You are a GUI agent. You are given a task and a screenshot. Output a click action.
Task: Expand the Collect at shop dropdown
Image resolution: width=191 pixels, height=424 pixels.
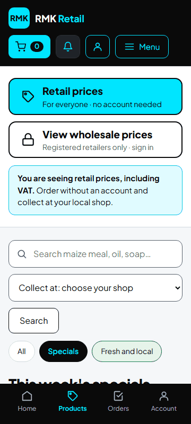tap(95, 288)
